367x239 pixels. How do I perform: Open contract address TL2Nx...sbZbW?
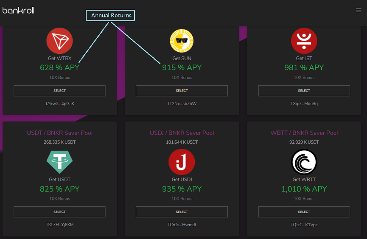[x=182, y=103]
